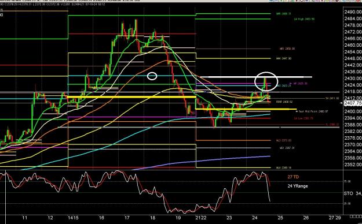Click the 2448.00 price level label

(x=353, y=58)
